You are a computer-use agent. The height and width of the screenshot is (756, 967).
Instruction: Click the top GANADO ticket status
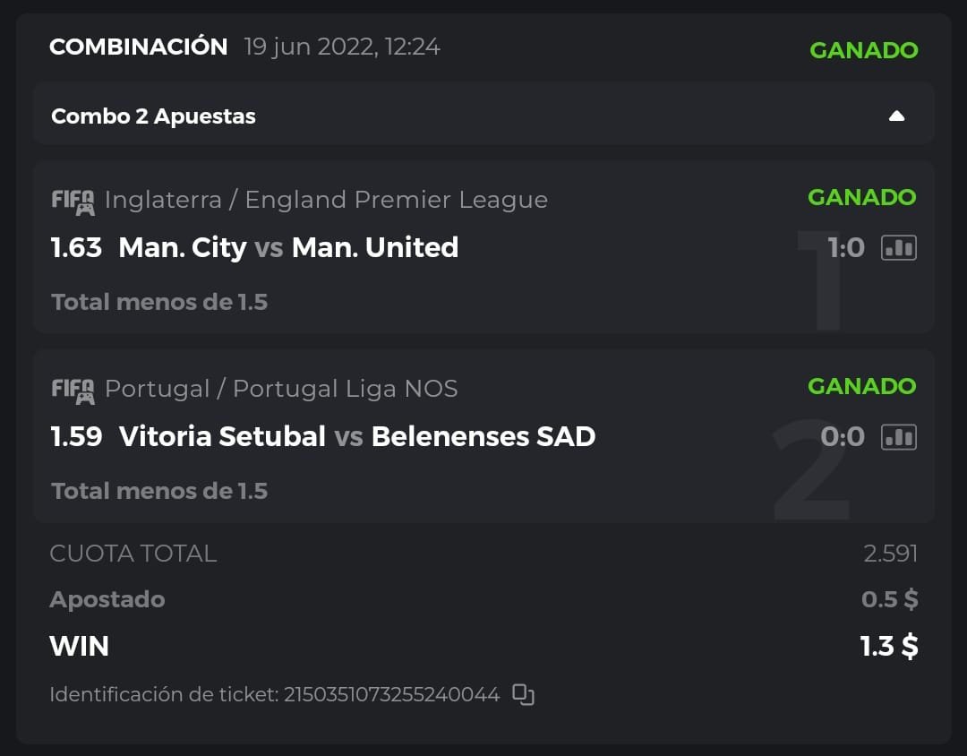pos(863,50)
